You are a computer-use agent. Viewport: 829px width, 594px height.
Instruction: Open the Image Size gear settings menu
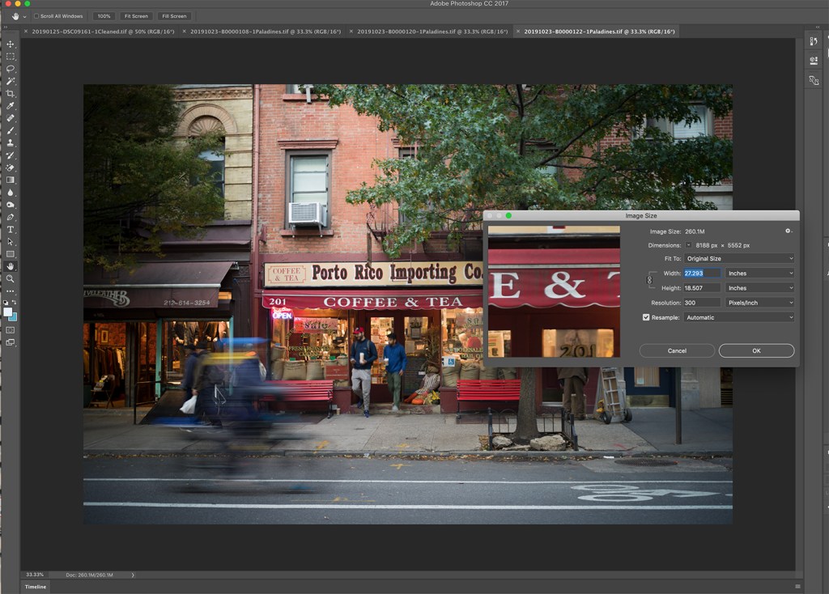[788, 231]
